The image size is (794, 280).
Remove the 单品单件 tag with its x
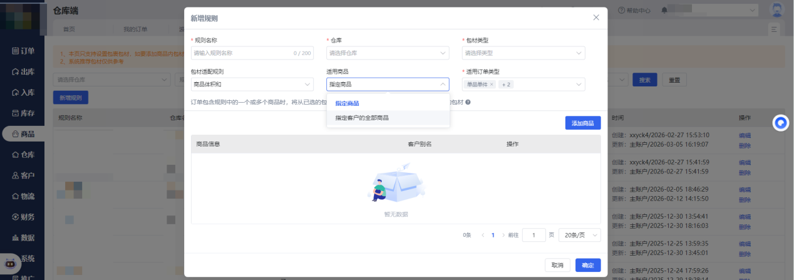[492, 85]
